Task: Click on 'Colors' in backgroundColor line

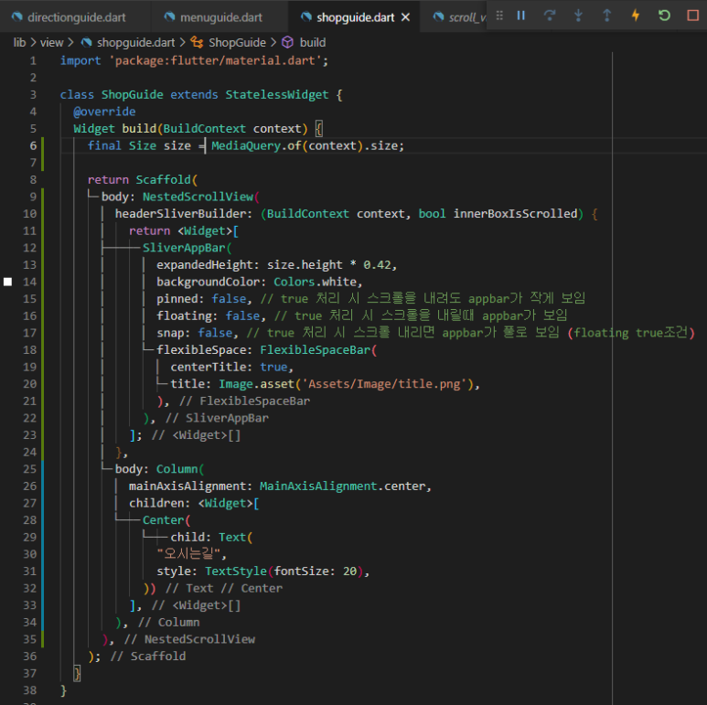Action: tap(294, 282)
